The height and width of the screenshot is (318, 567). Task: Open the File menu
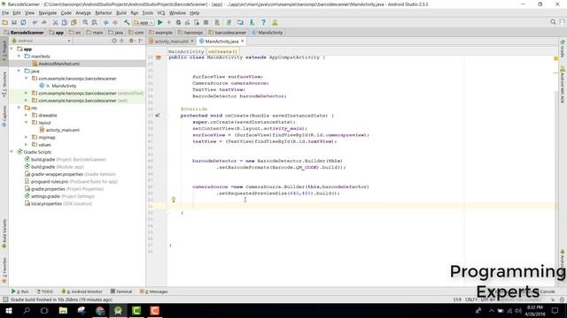coord(5,13)
